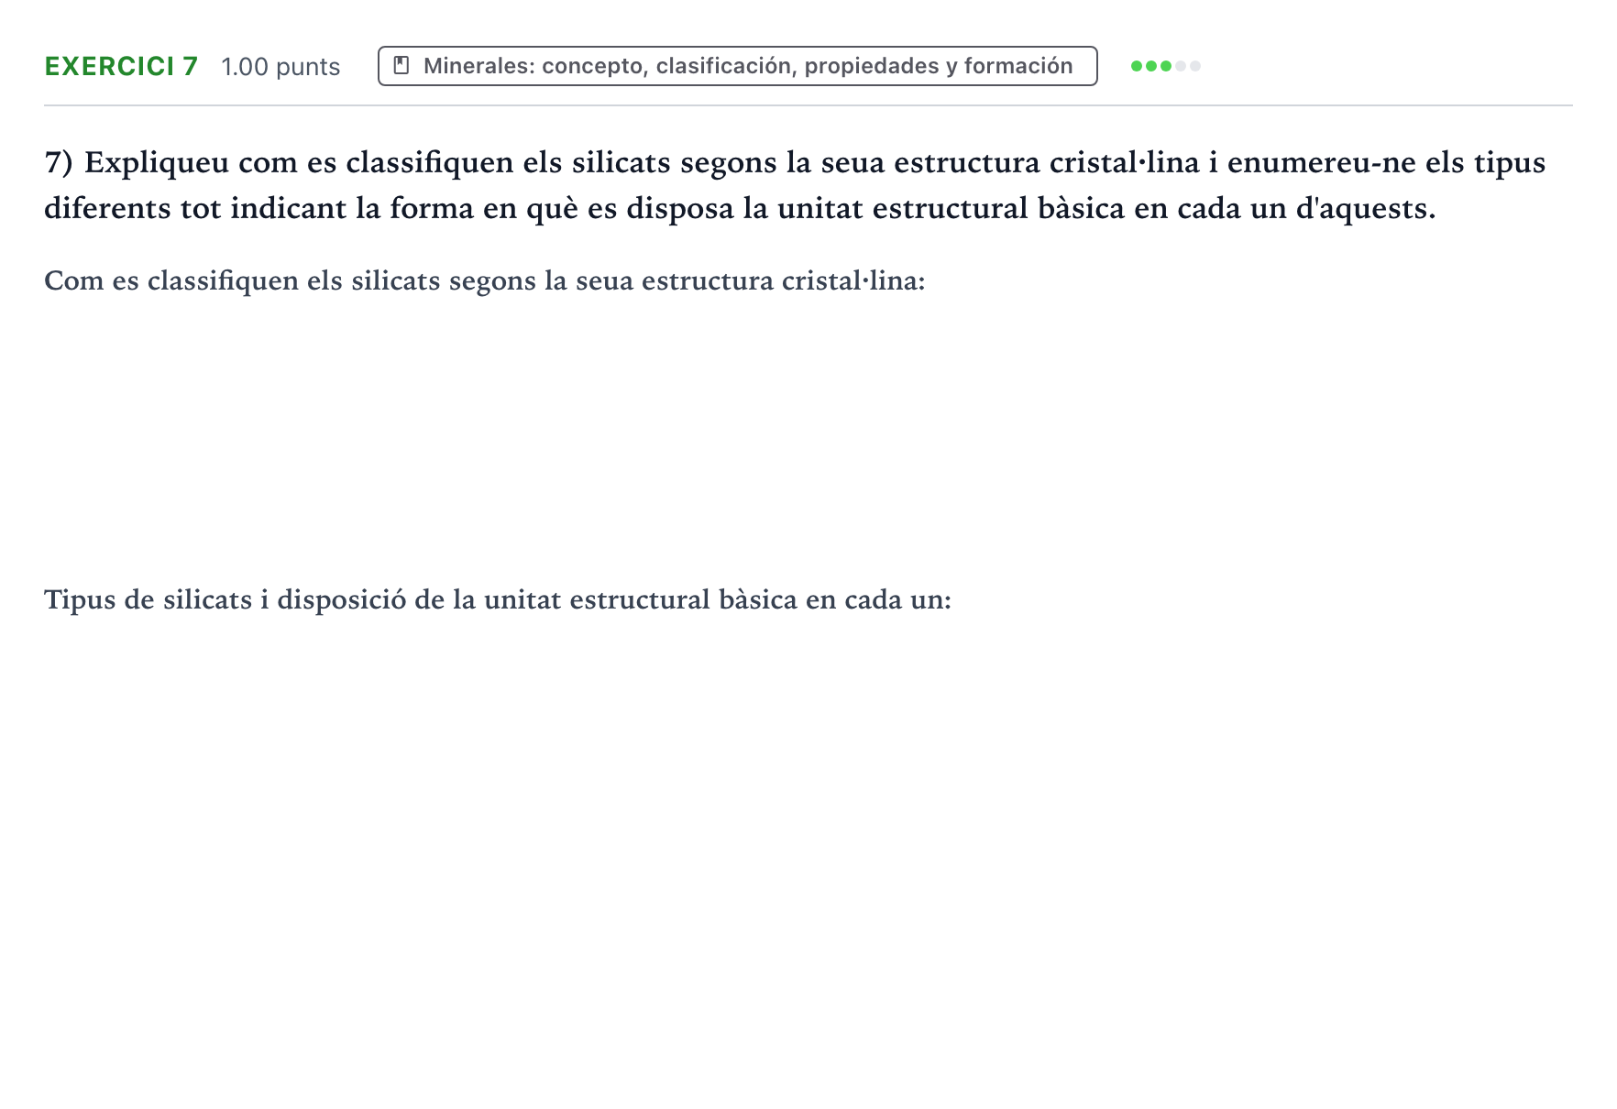Click the 1.00 punts score label
This screenshot has height=1109, width=1617.
(x=280, y=67)
